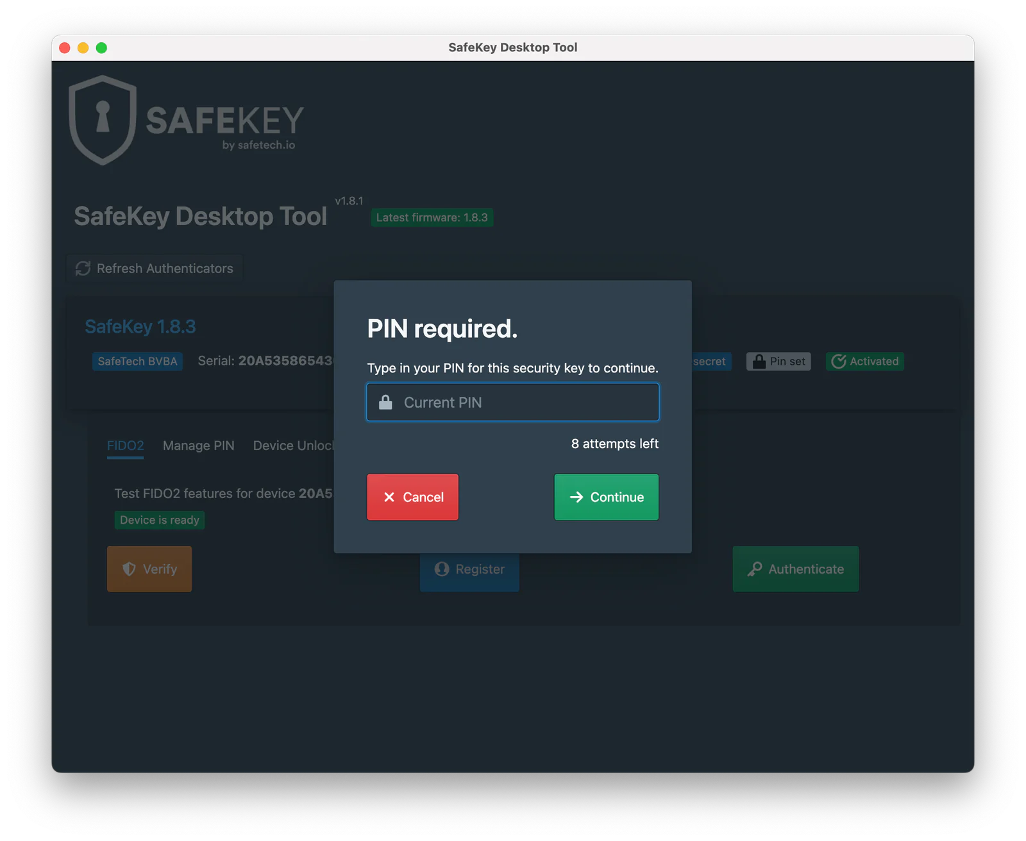Click the SafeTech BVBA badge
The width and height of the screenshot is (1026, 841).
[137, 361]
